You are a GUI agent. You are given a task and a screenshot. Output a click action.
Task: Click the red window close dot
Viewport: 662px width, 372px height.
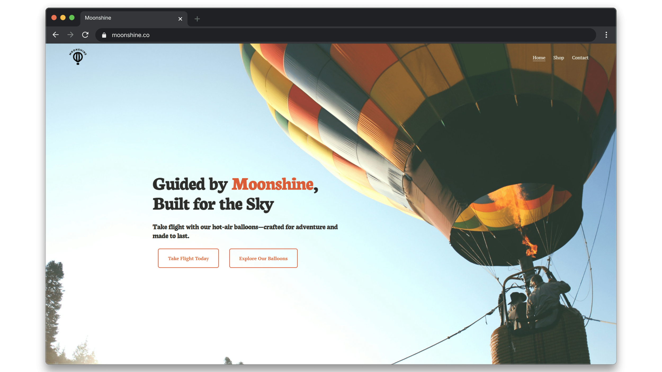coord(54,18)
